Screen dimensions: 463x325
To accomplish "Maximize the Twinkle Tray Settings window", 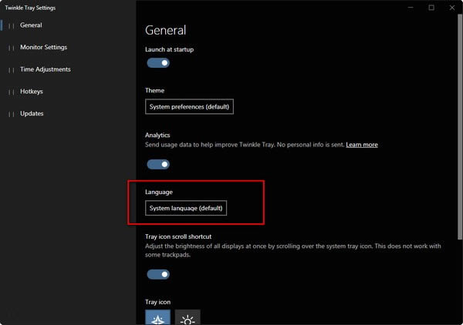I will 431,8.
